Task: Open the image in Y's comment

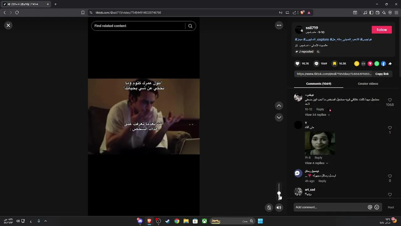Action: pos(320,143)
